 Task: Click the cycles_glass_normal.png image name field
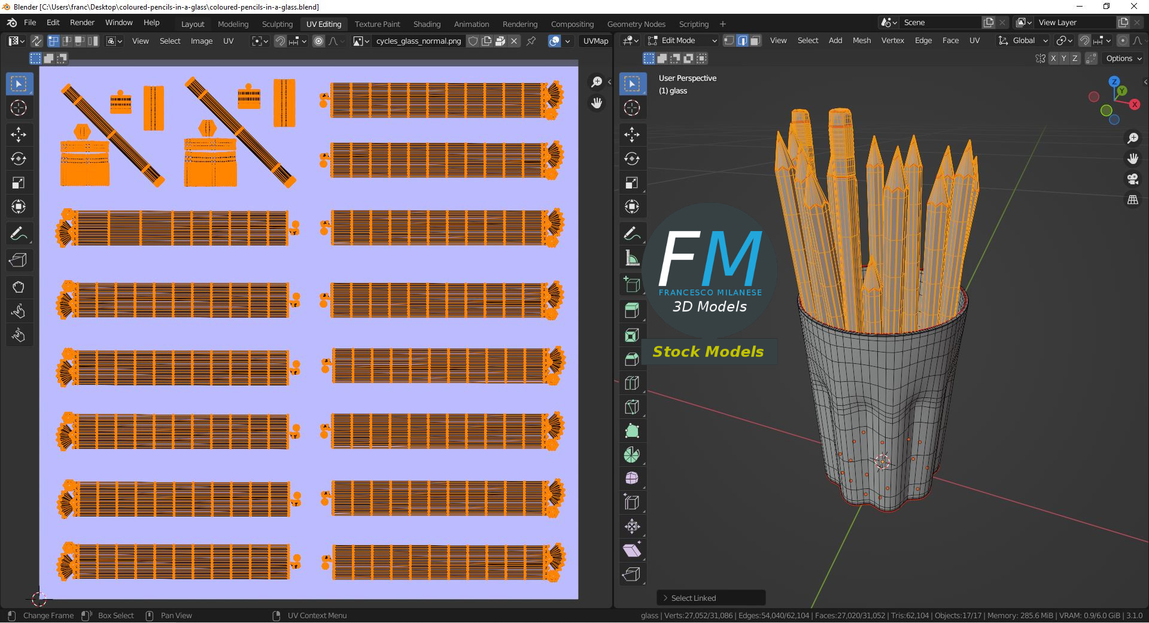click(418, 41)
